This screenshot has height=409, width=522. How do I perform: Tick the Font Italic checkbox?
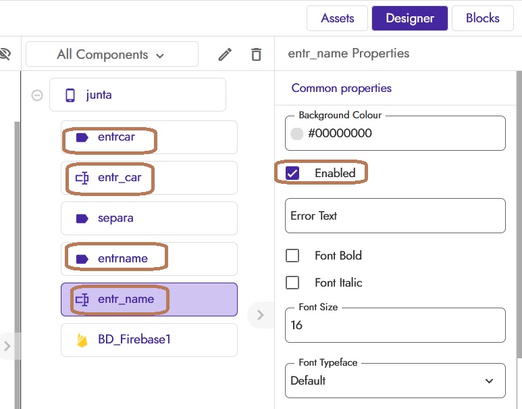coord(292,283)
